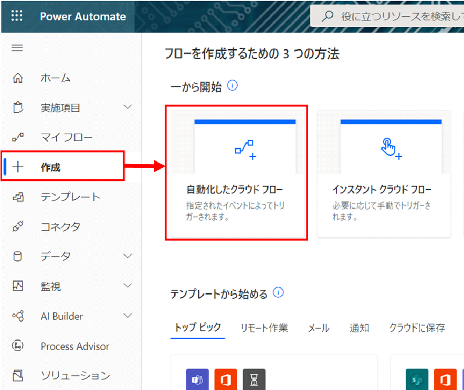464x390 pixels.
Task: Click the Process Advisor icon
Action: pyautogui.click(x=18, y=345)
